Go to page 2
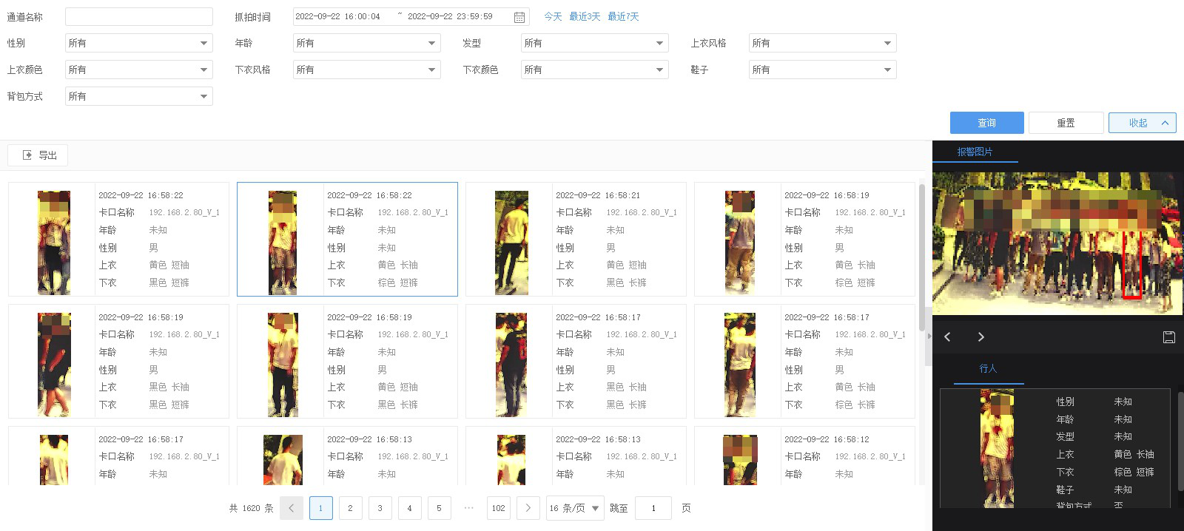Viewport: 1184px width, 531px height. pyautogui.click(x=350, y=508)
